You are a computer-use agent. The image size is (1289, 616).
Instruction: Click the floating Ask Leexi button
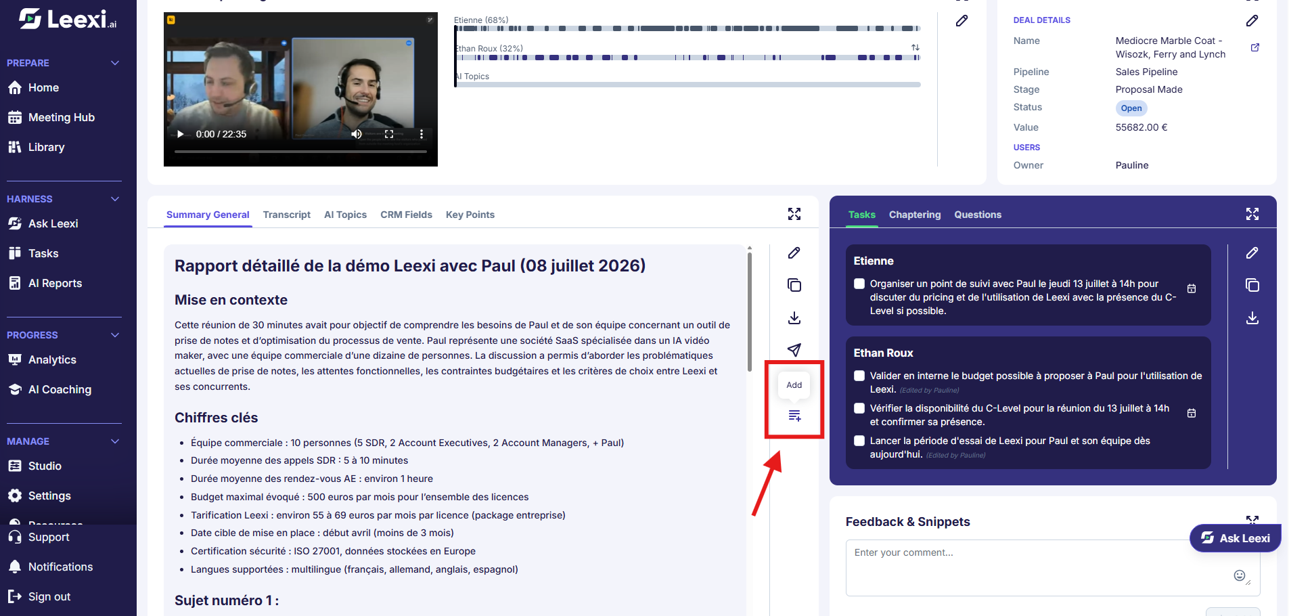pyautogui.click(x=1236, y=538)
